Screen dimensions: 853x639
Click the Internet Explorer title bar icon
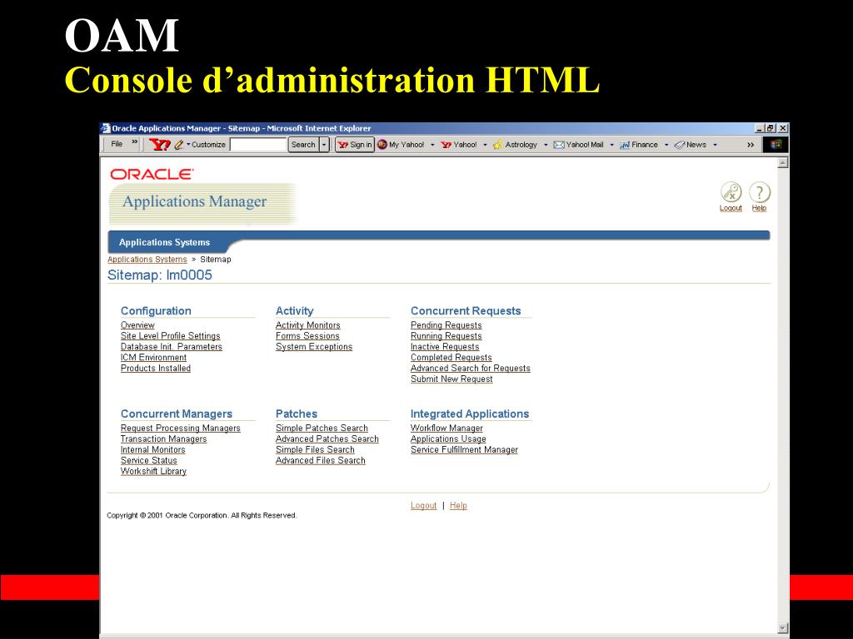coord(106,129)
